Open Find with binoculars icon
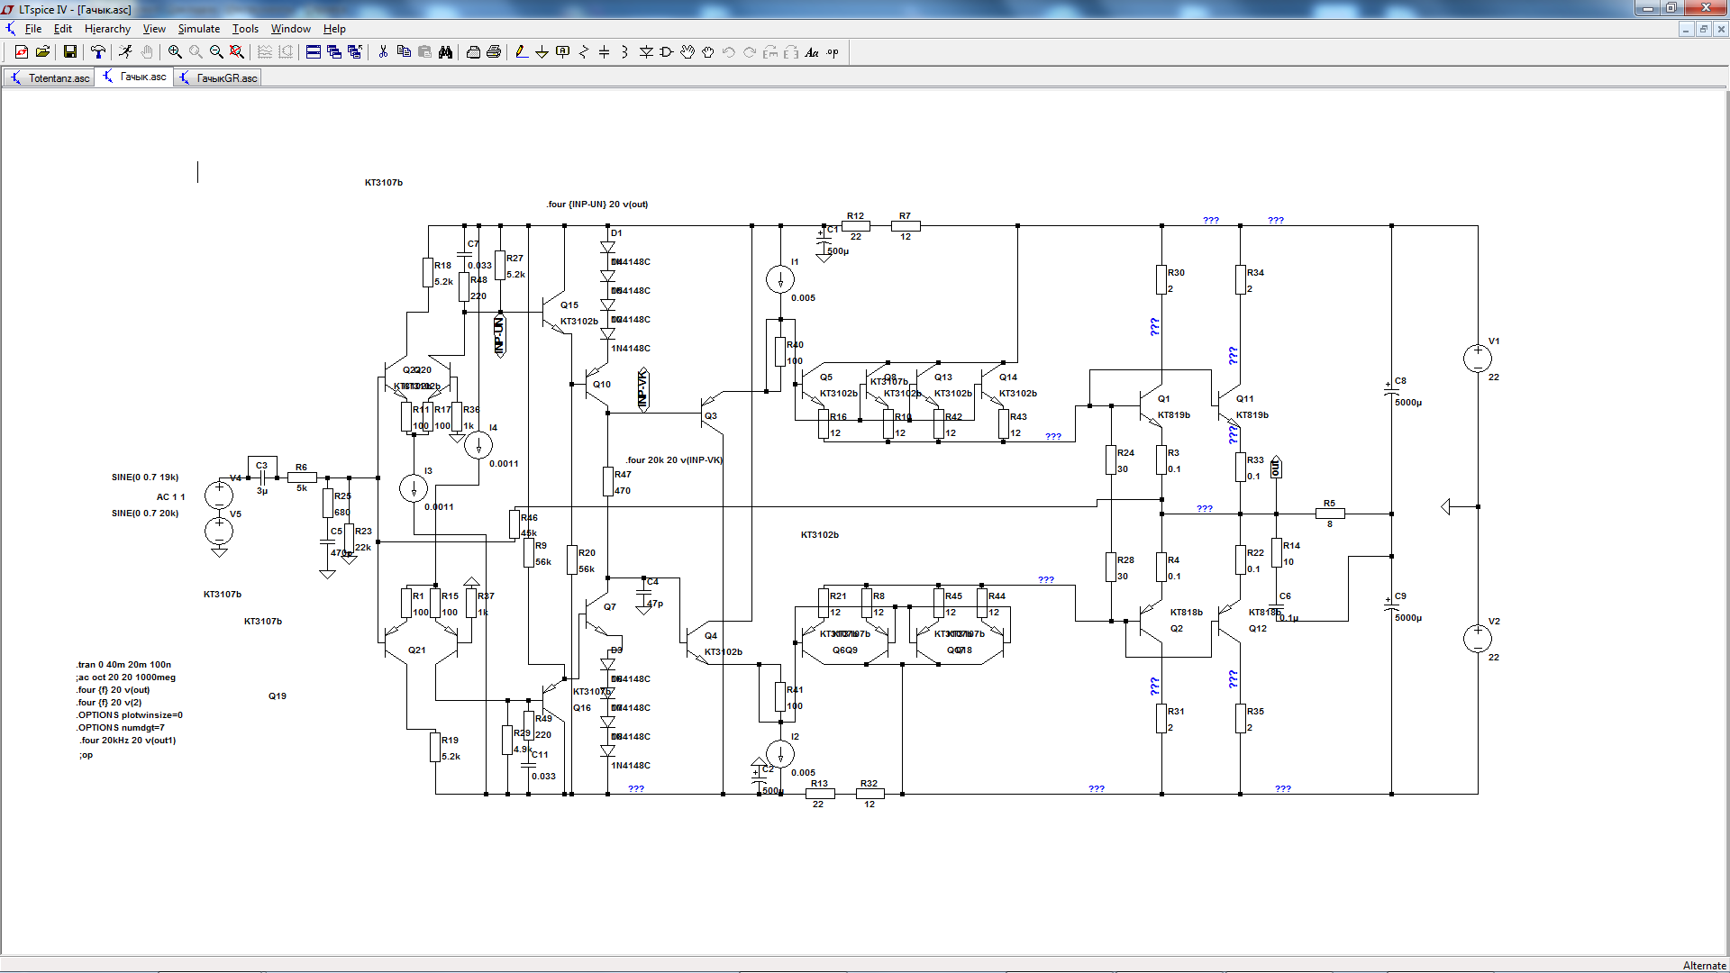 (445, 52)
